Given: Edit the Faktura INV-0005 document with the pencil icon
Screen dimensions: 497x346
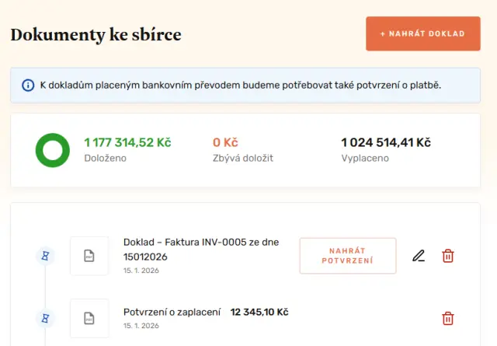Looking at the screenshot, I should click(x=419, y=256).
